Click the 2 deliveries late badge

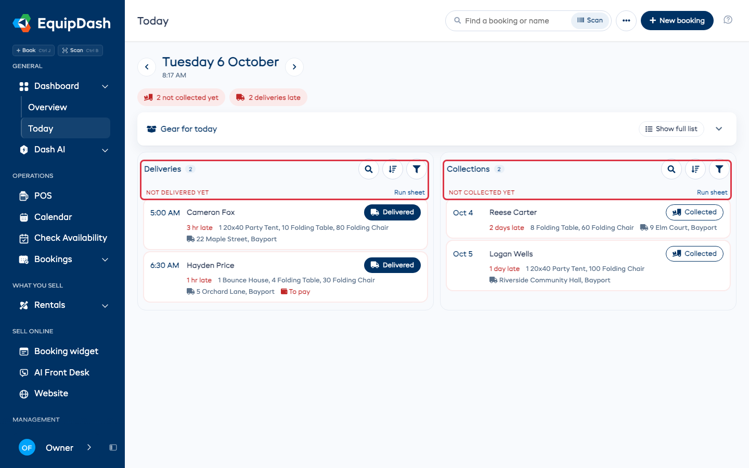[268, 97]
